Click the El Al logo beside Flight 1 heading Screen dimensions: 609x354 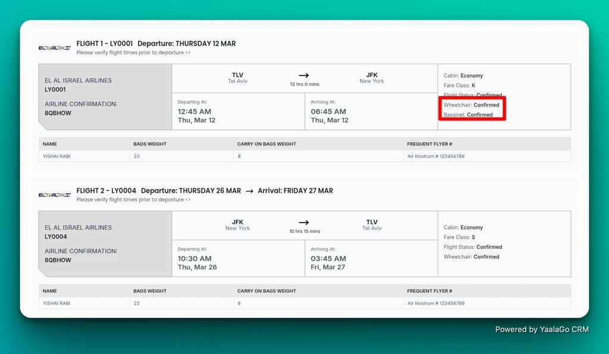54,48
